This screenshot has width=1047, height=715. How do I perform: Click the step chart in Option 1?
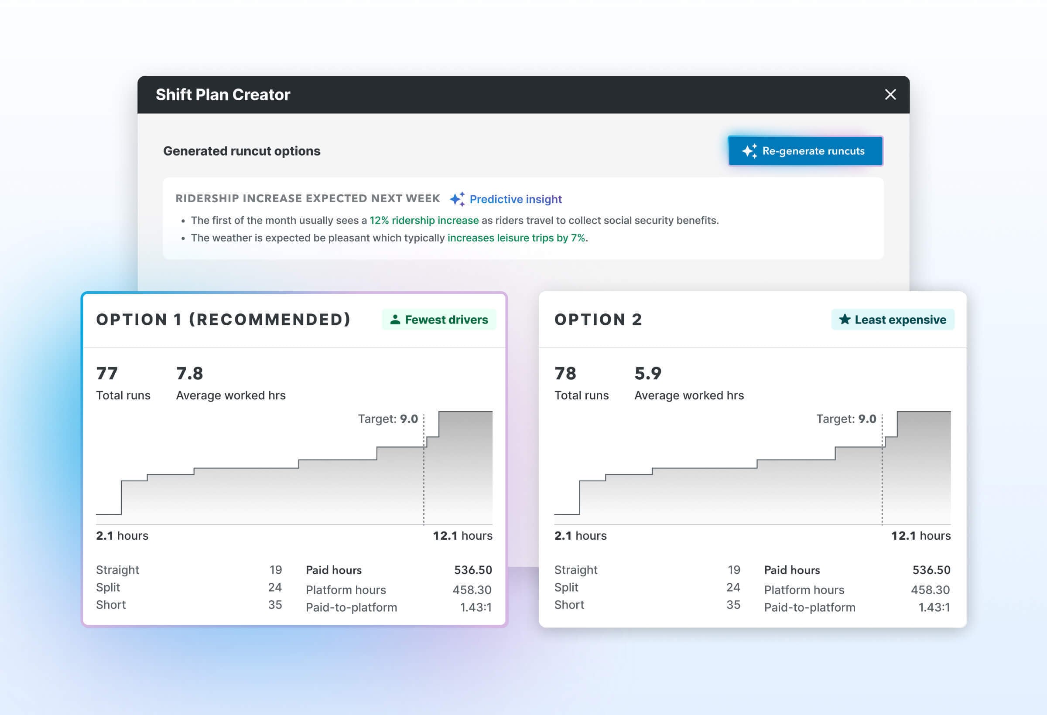(294, 467)
